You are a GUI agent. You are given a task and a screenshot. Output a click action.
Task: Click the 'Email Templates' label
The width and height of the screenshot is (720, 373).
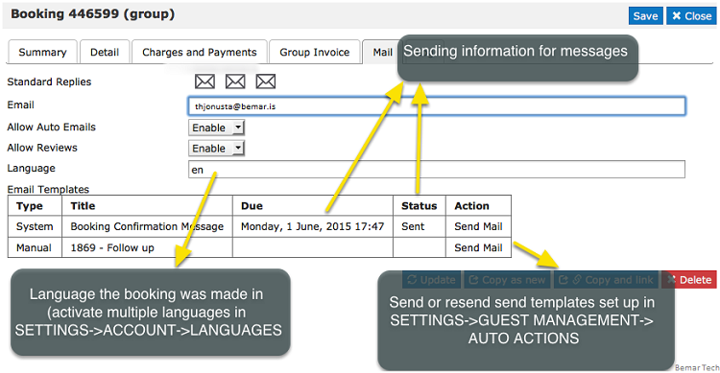point(48,190)
